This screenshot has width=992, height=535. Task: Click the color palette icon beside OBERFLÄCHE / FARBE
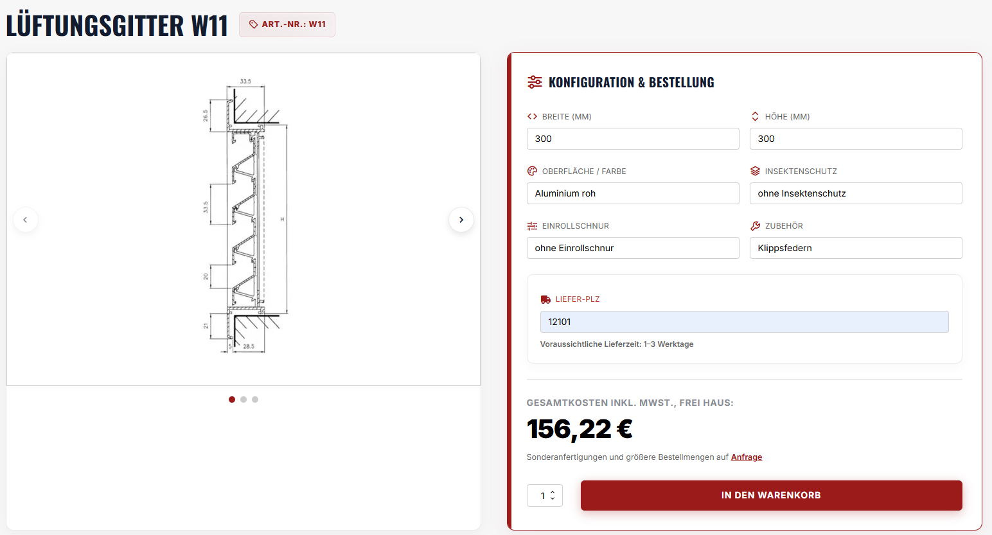[x=531, y=171]
